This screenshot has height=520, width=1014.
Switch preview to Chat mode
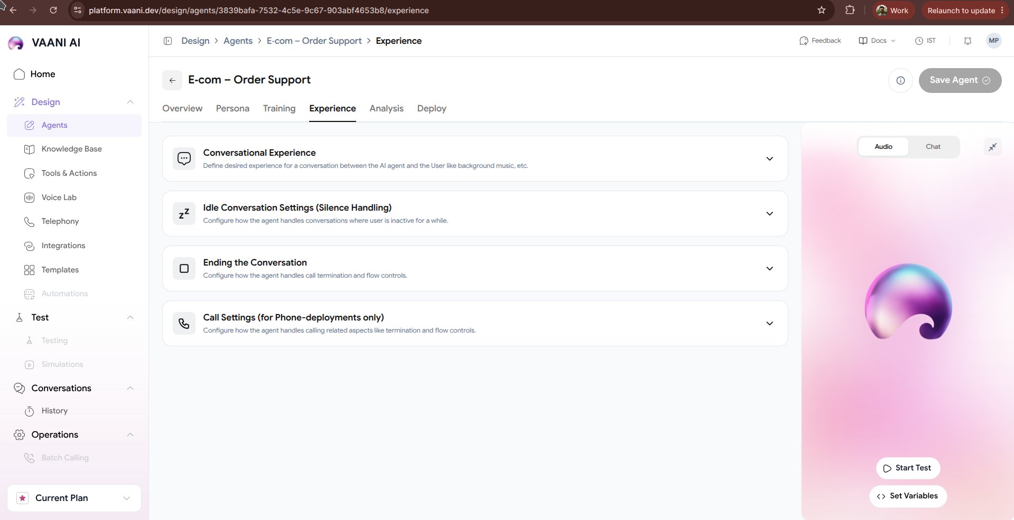[933, 147]
